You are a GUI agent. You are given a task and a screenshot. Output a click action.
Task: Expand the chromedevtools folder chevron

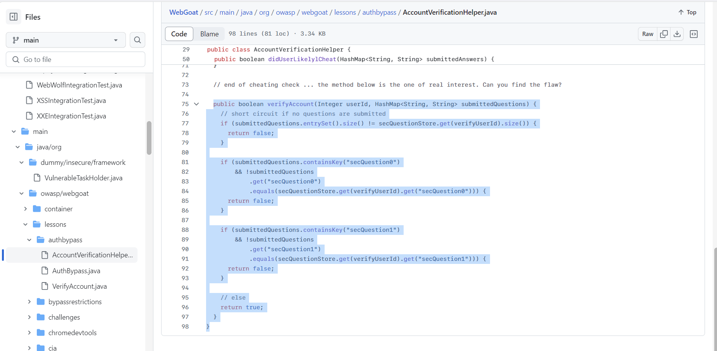pyautogui.click(x=29, y=332)
